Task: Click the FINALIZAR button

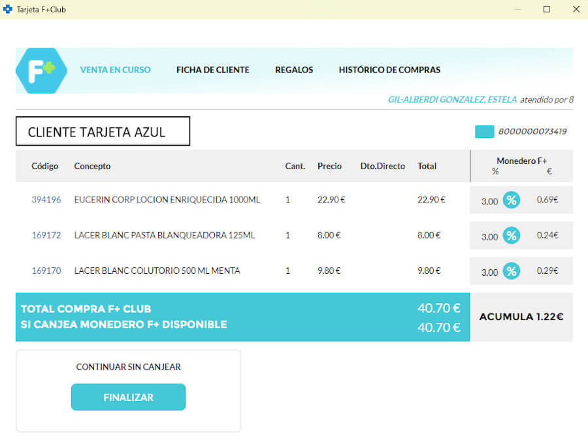Action: pyautogui.click(x=128, y=397)
